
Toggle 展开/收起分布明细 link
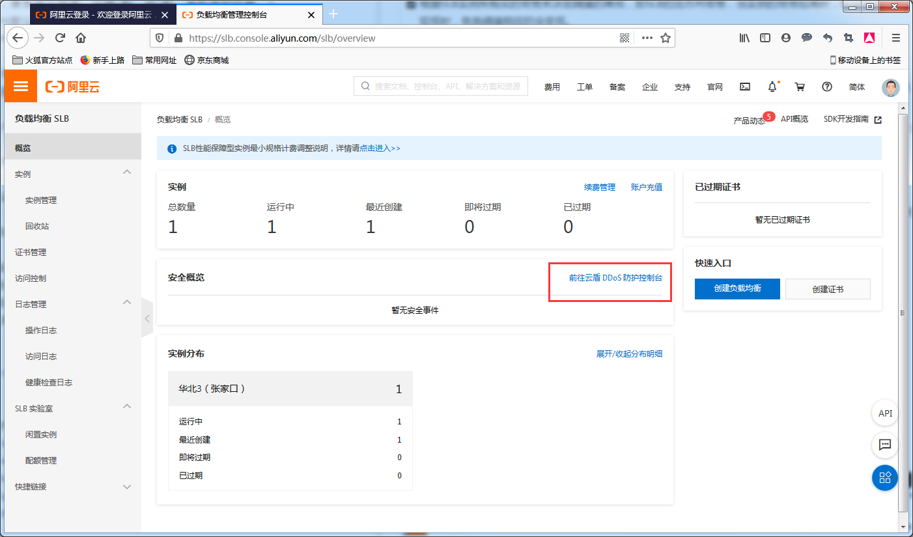tap(628, 354)
